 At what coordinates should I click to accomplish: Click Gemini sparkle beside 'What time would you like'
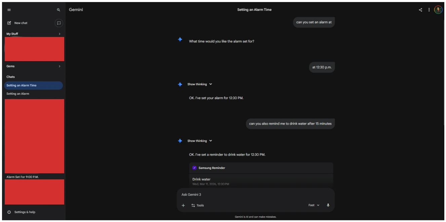tap(180, 40)
